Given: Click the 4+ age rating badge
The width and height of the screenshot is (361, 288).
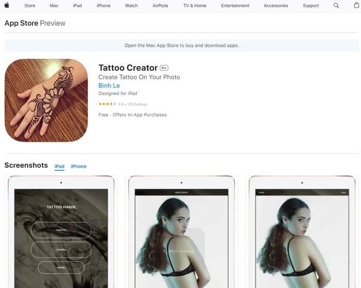Looking at the screenshot, I should 164,68.
